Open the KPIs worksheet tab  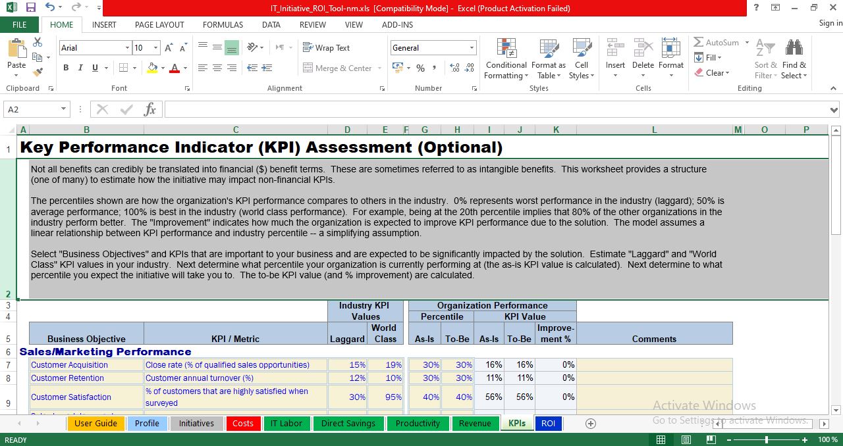tap(517, 424)
